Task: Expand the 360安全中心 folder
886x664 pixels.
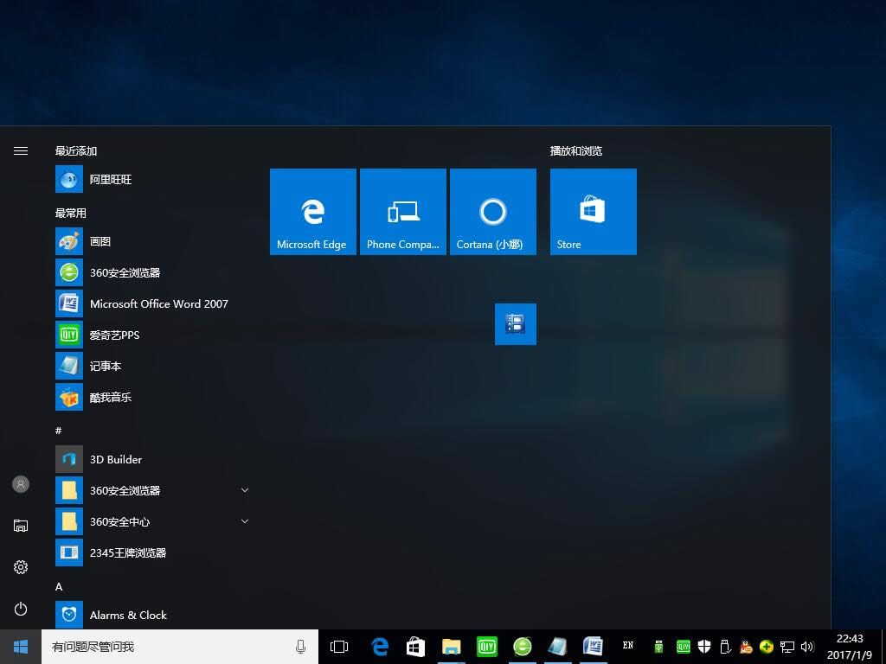Action: [245, 521]
